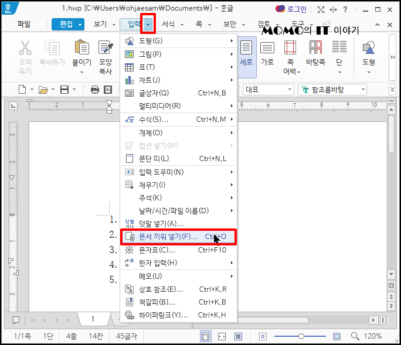Open the 입력 menu dropdown arrow

click(x=148, y=25)
